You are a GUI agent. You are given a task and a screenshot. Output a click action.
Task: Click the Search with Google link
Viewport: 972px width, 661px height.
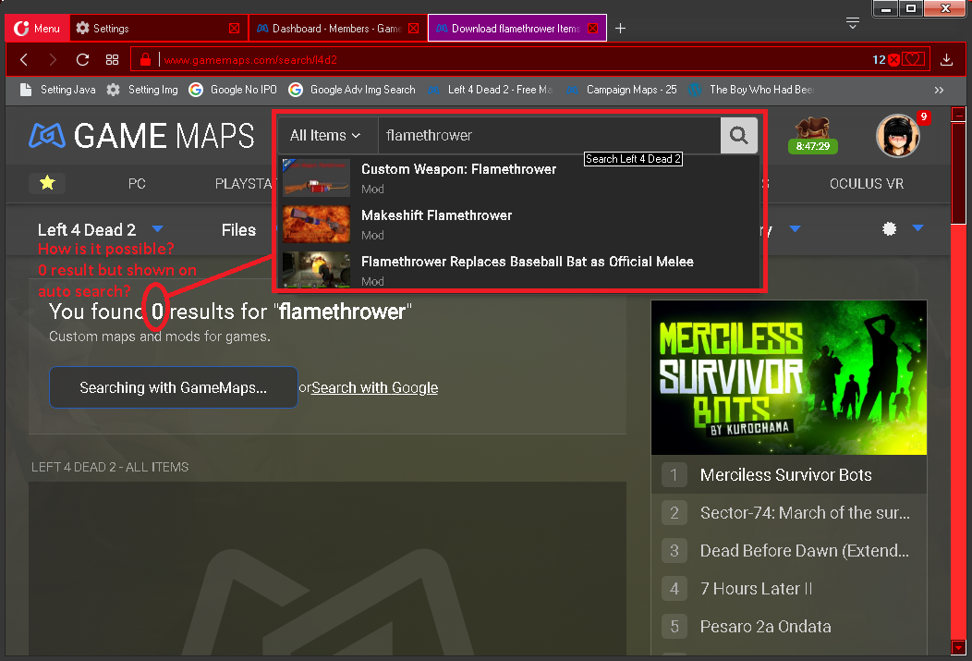(374, 387)
